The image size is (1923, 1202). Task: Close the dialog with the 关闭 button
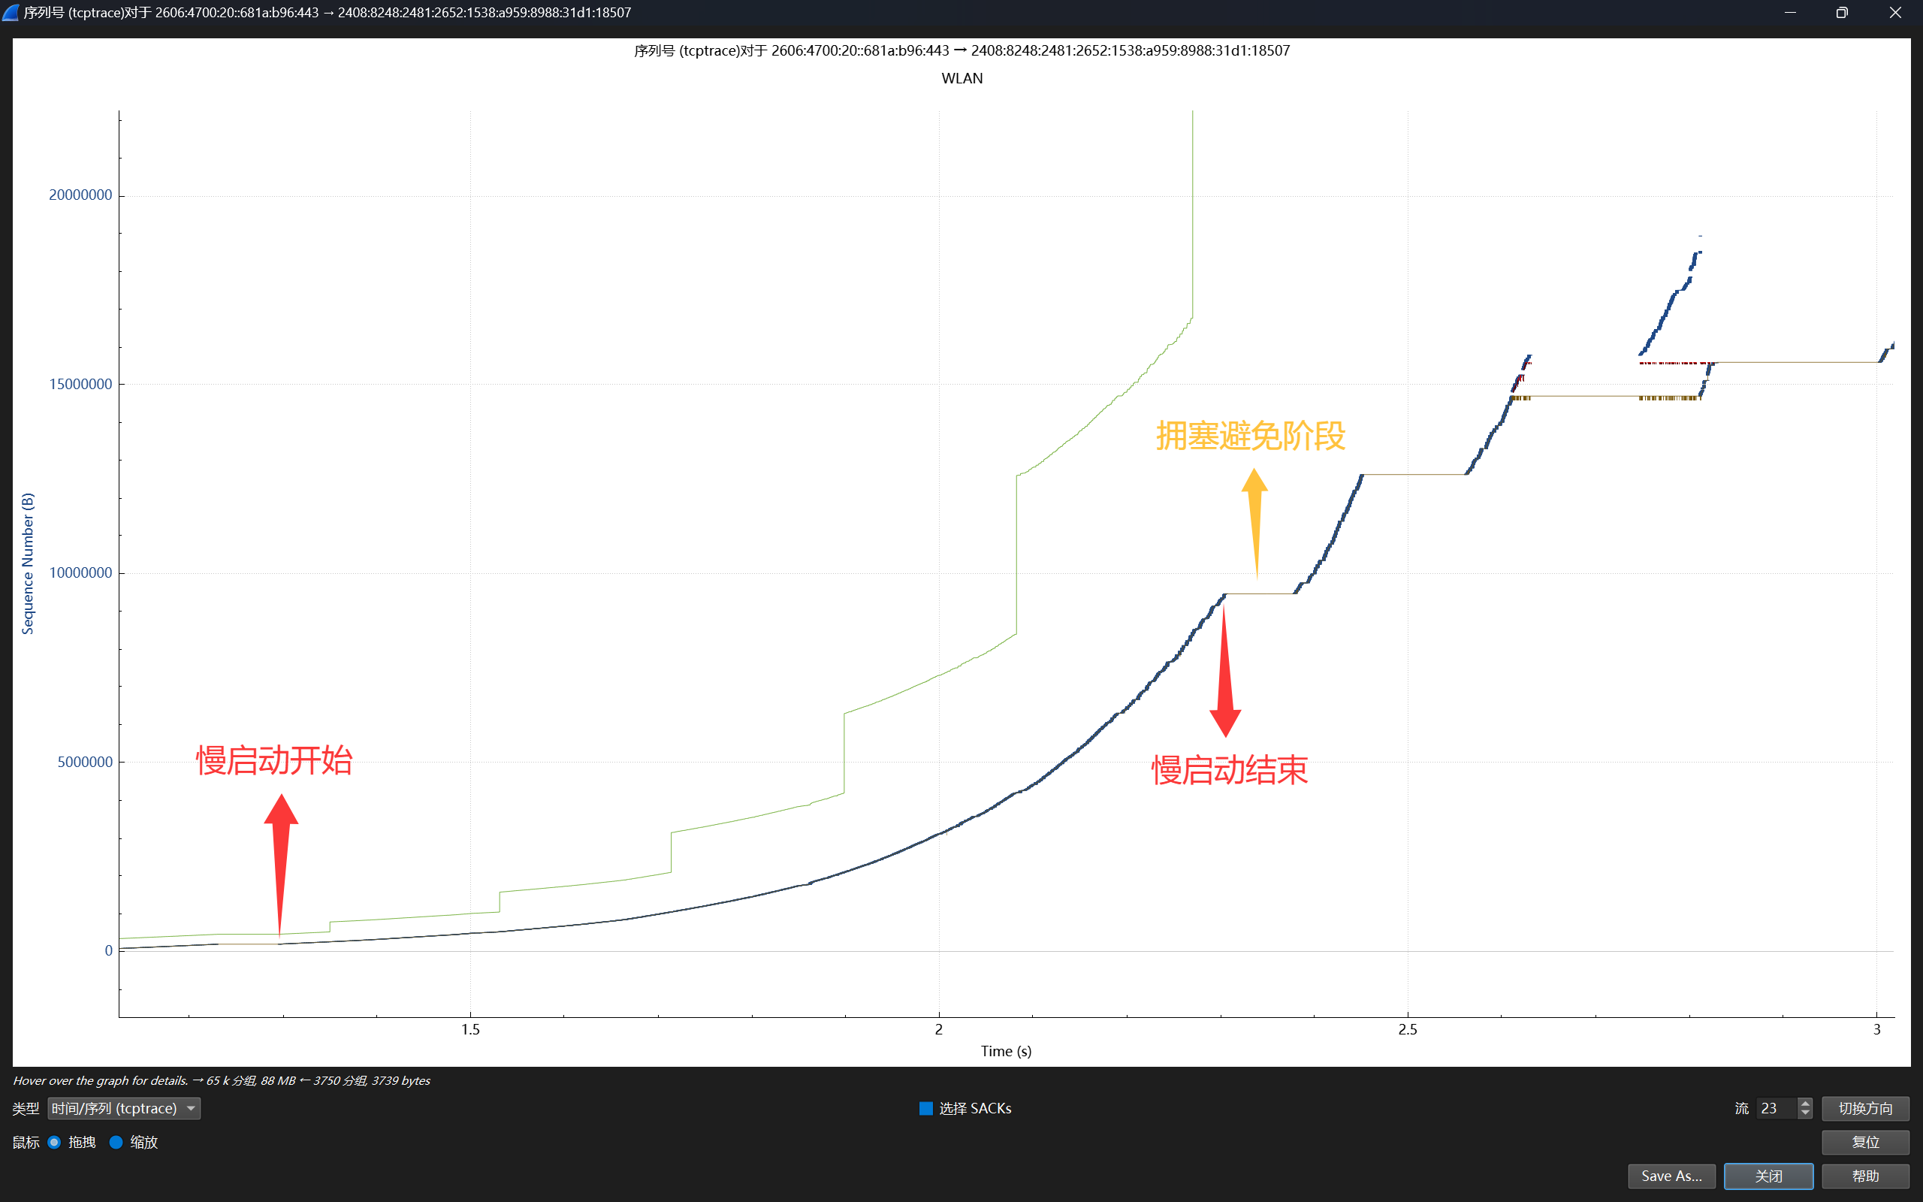1768,1176
